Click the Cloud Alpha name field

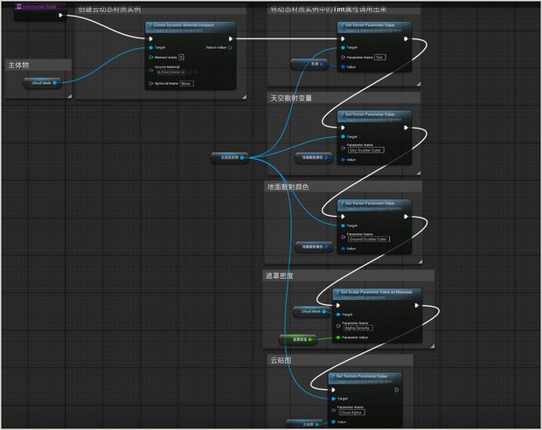351,413
